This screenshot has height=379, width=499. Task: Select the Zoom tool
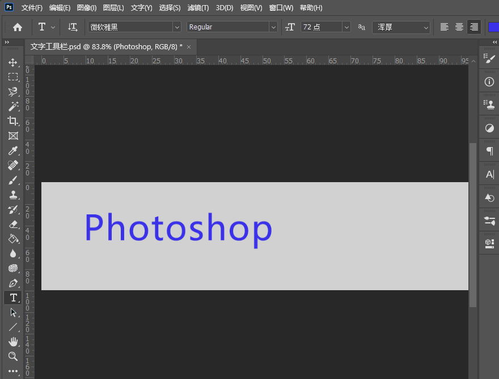coord(12,356)
